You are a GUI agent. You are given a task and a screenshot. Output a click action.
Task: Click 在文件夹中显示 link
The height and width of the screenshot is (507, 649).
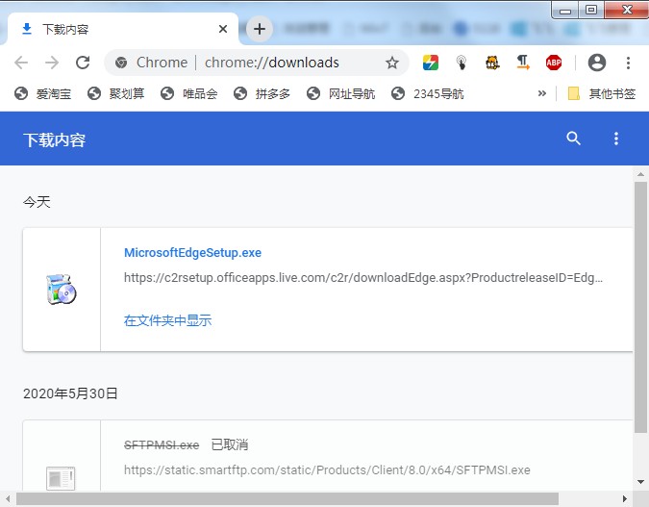[x=167, y=320]
